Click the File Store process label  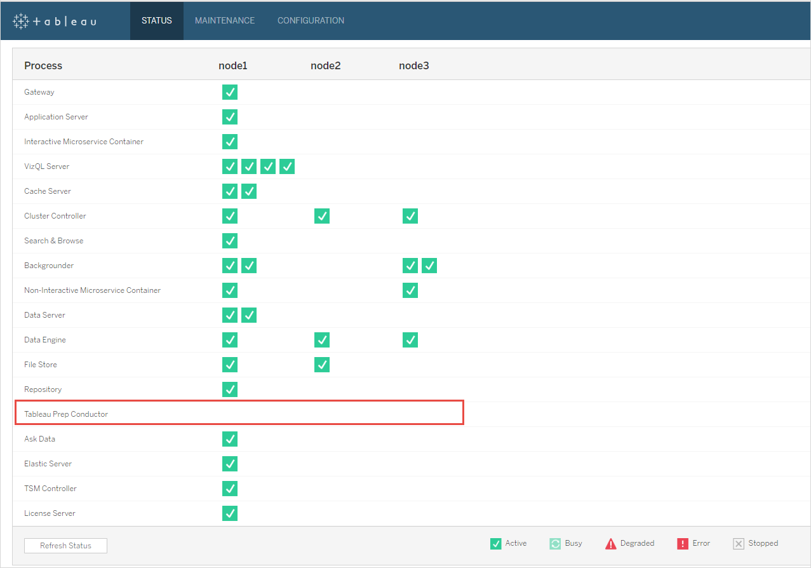click(41, 365)
